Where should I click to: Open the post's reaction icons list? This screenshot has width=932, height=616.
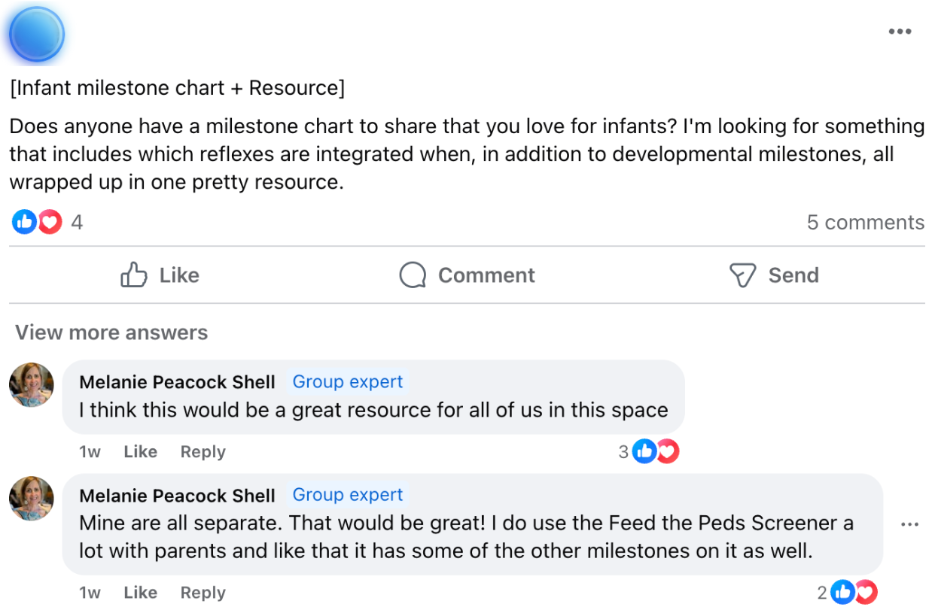(x=37, y=222)
